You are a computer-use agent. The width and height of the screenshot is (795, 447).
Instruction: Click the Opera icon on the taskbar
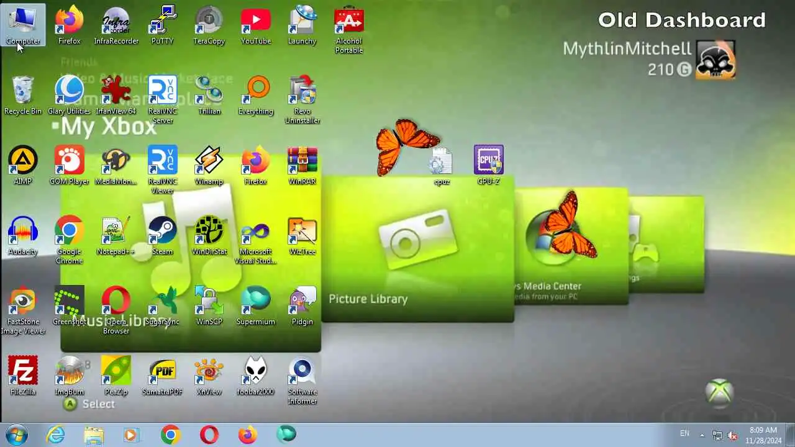click(209, 435)
